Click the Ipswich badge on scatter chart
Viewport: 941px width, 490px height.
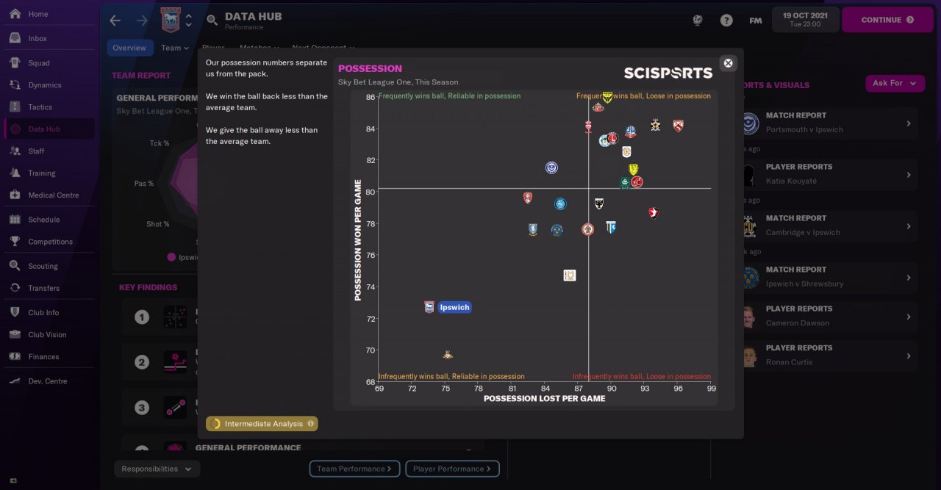click(x=429, y=307)
